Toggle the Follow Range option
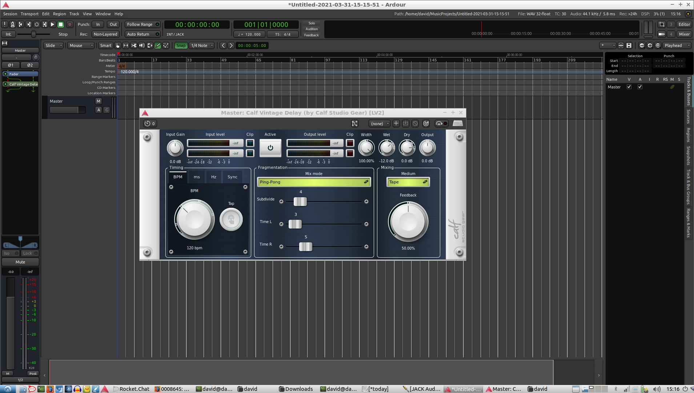694x393 pixels. tap(143, 24)
